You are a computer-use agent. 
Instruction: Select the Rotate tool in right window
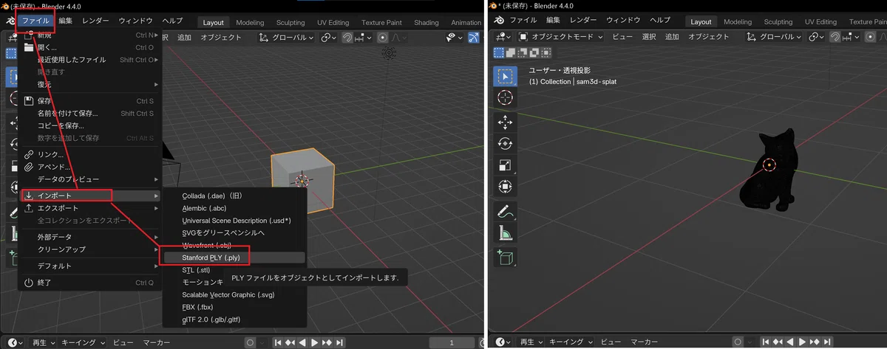[506, 143]
